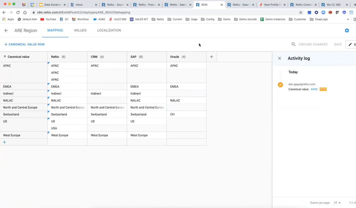Click the search magnifier in the mapping toolbar

coord(294,44)
